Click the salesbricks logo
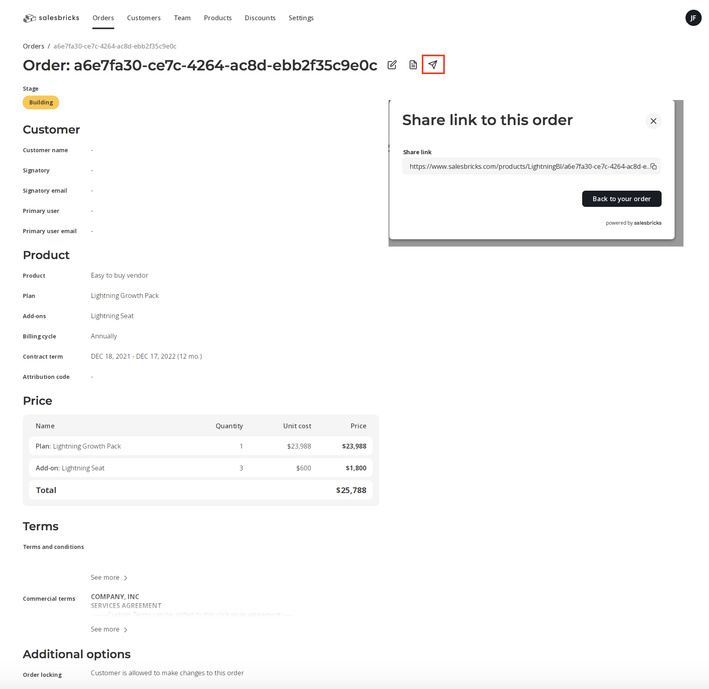The height and width of the screenshot is (689, 709). click(51, 18)
